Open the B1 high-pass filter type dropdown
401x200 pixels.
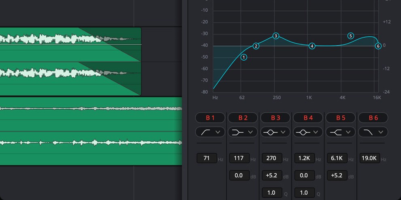point(210,132)
